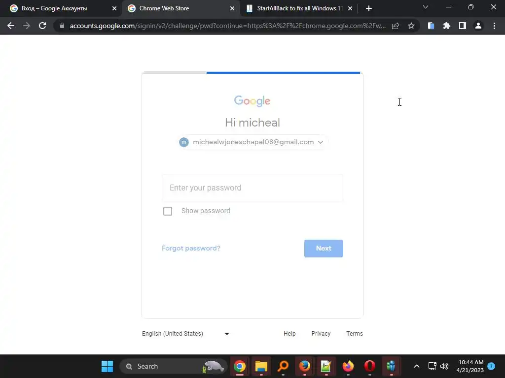Open the blue people app in taskbar

coord(391,366)
